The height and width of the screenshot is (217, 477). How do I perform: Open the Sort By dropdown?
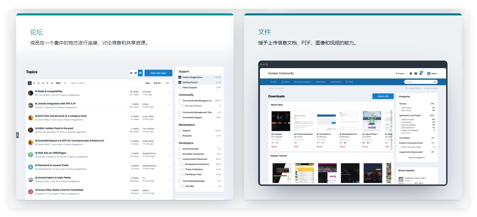click(157, 83)
